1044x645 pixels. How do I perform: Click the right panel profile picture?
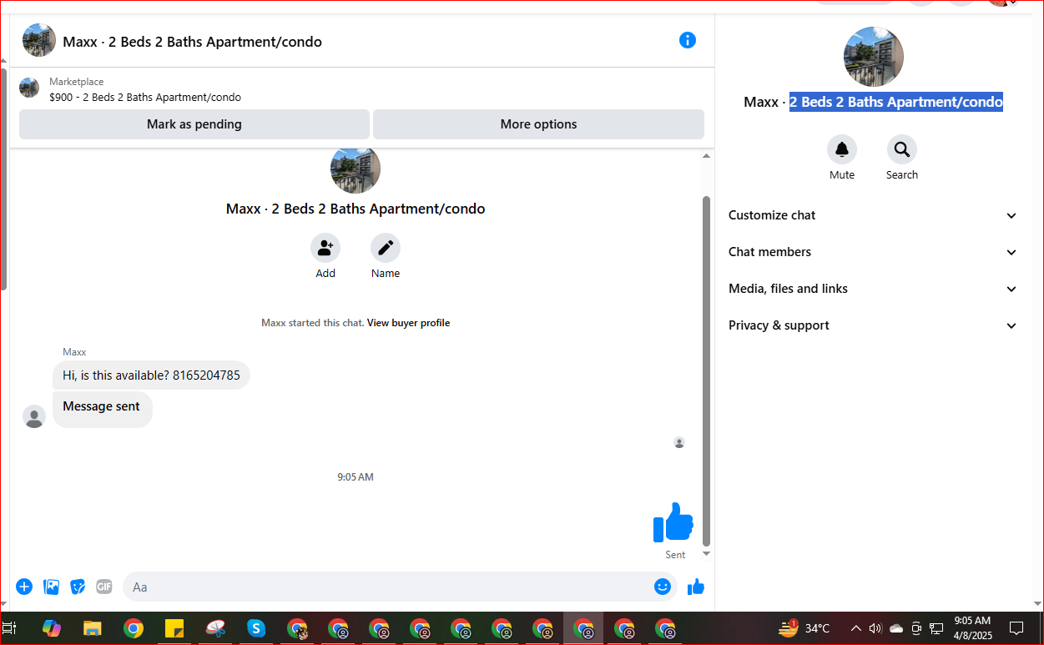pos(874,57)
